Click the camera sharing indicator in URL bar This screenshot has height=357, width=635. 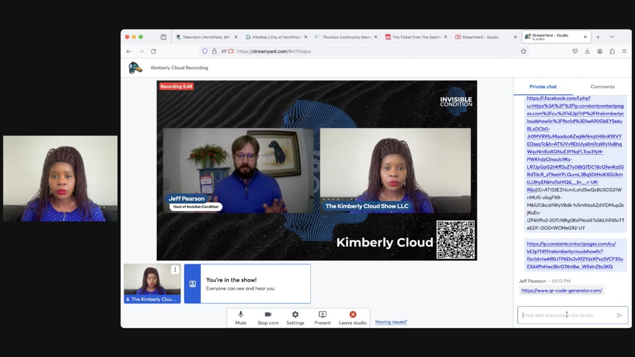click(231, 51)
